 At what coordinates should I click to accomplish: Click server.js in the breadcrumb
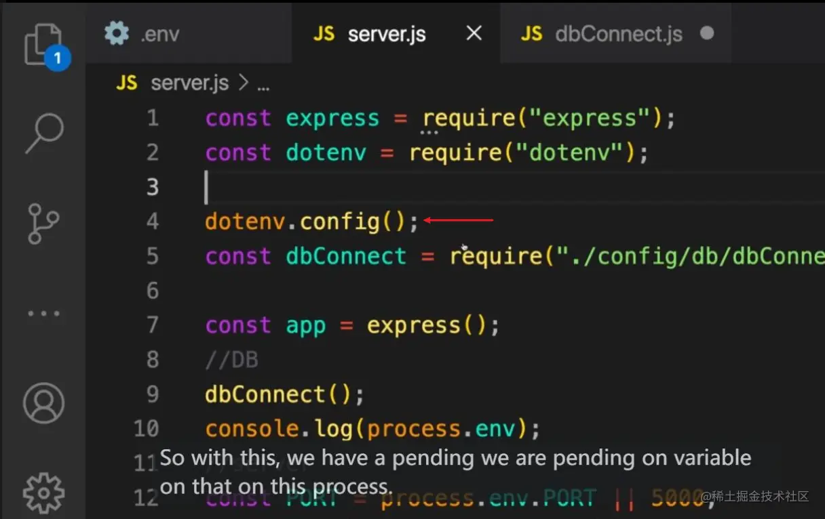coord(189,83)
